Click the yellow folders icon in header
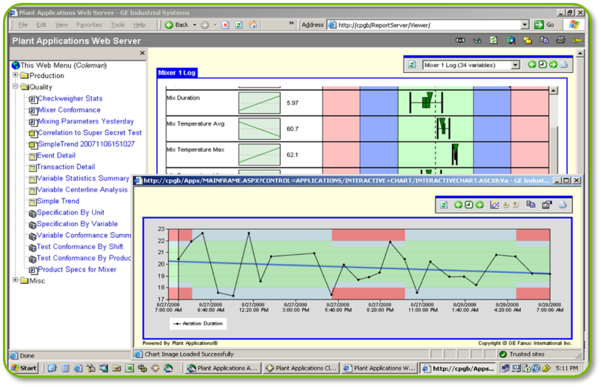The width and height of the screenshot is (601, 387). [527, 40]
